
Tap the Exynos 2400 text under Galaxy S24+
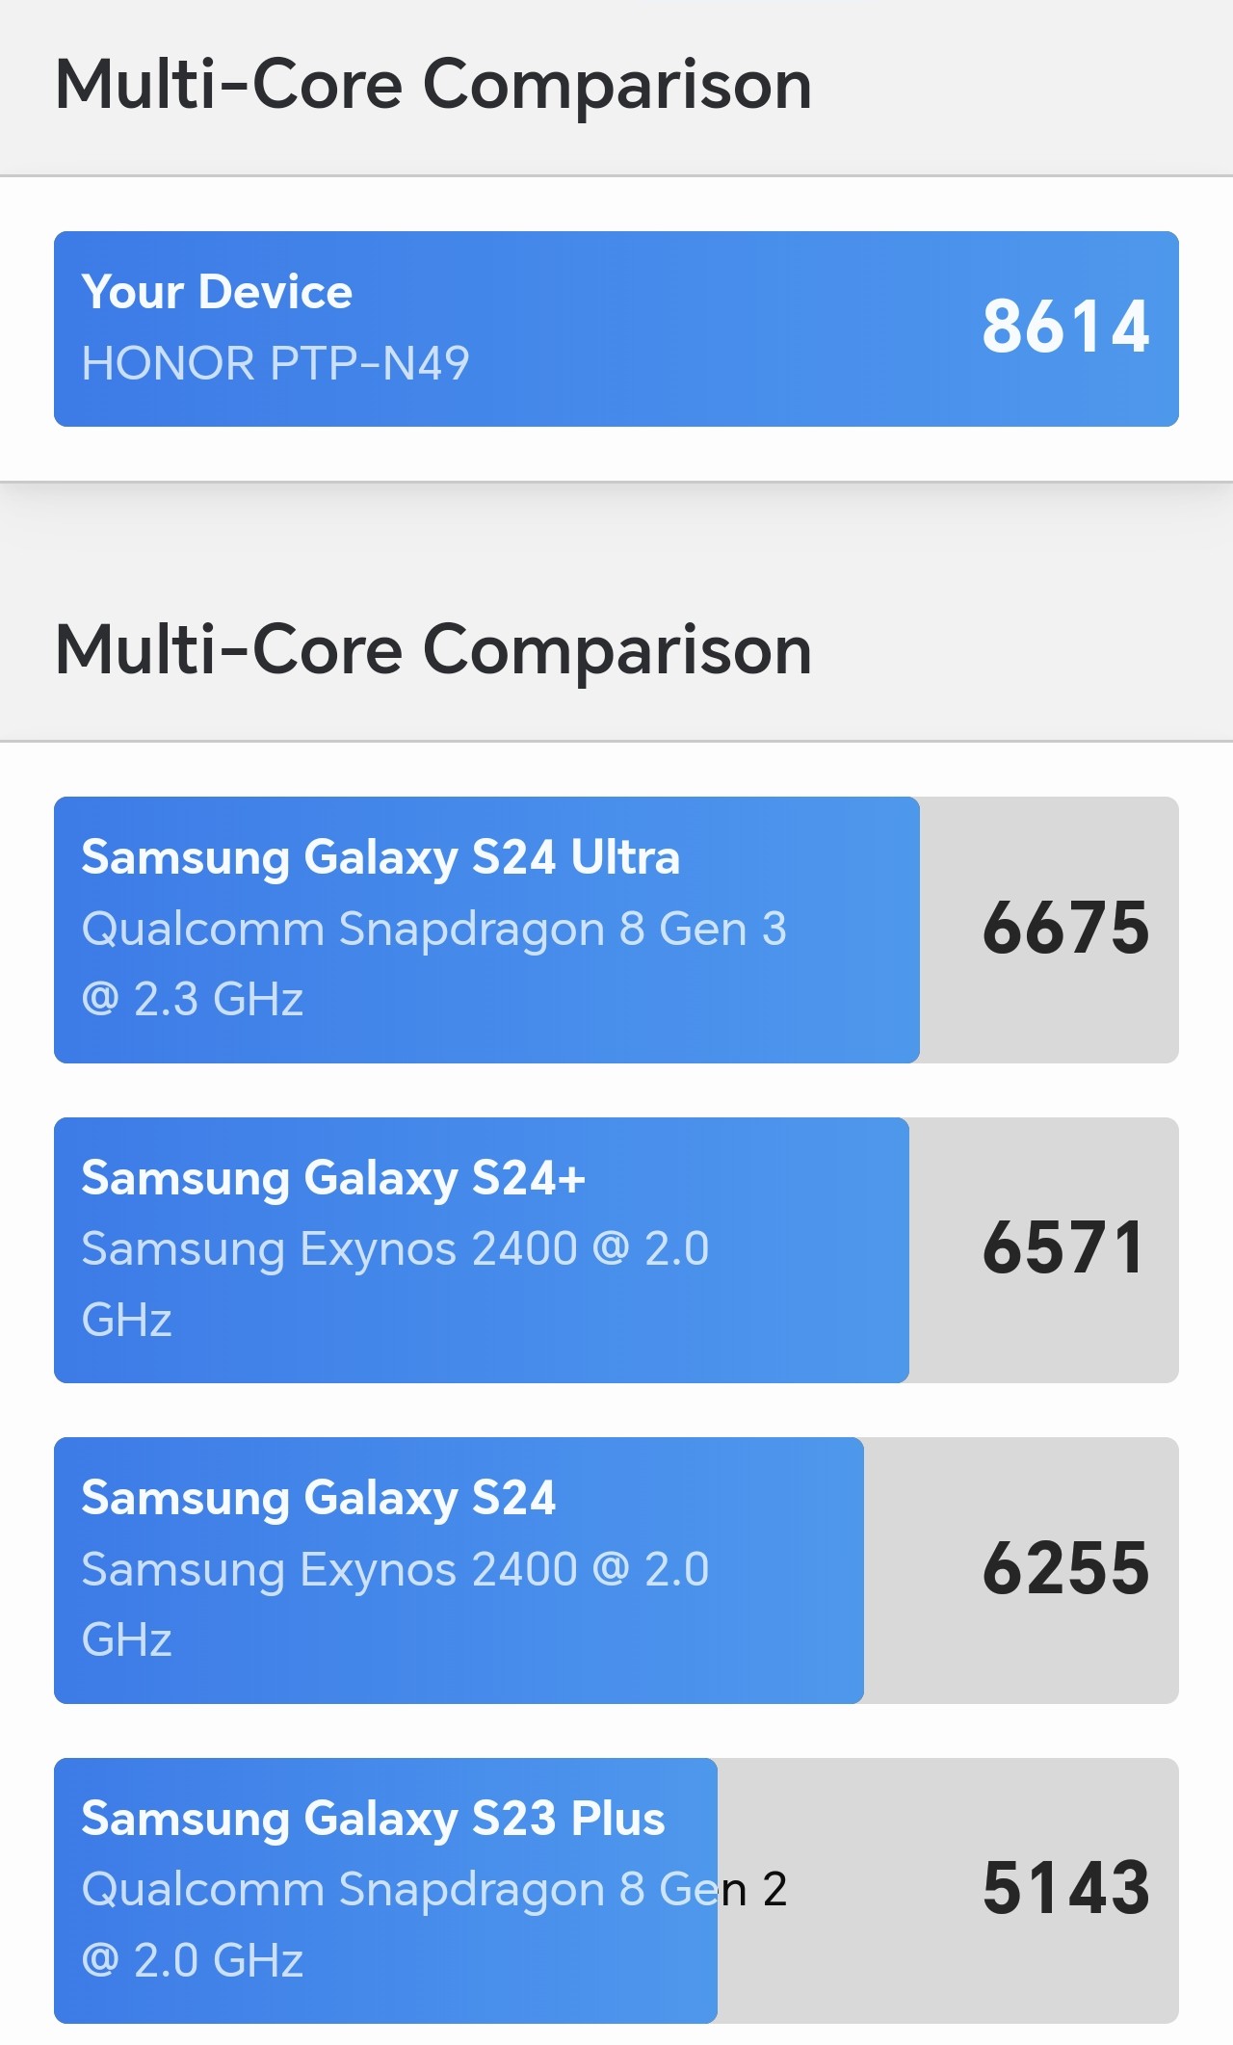click(x=395, y=1249)
